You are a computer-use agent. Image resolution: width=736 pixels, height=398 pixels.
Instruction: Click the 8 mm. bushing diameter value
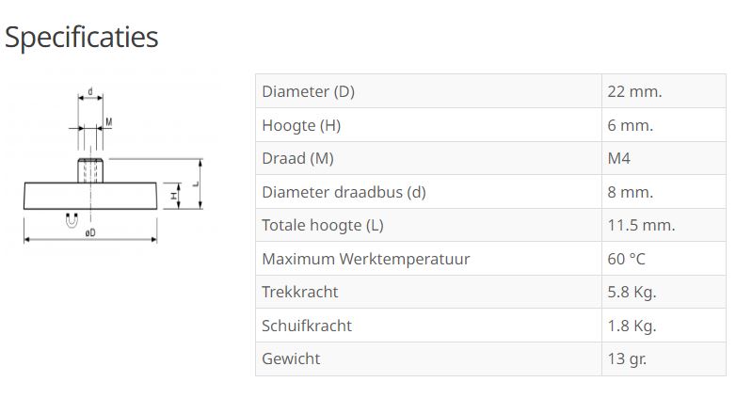click(x=630, y=192)
